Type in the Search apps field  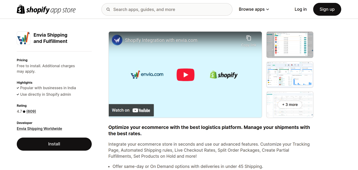[x=170, y=9]
